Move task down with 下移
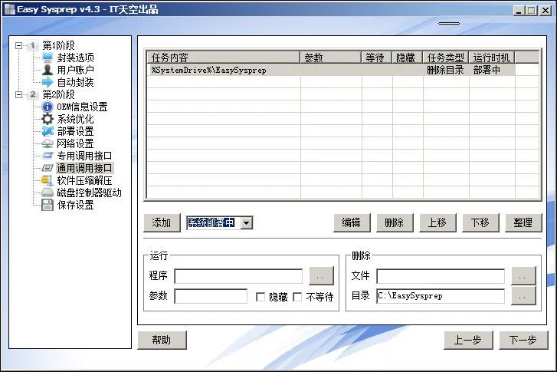This screenshot has height=372, width=557. click(480, 222)
